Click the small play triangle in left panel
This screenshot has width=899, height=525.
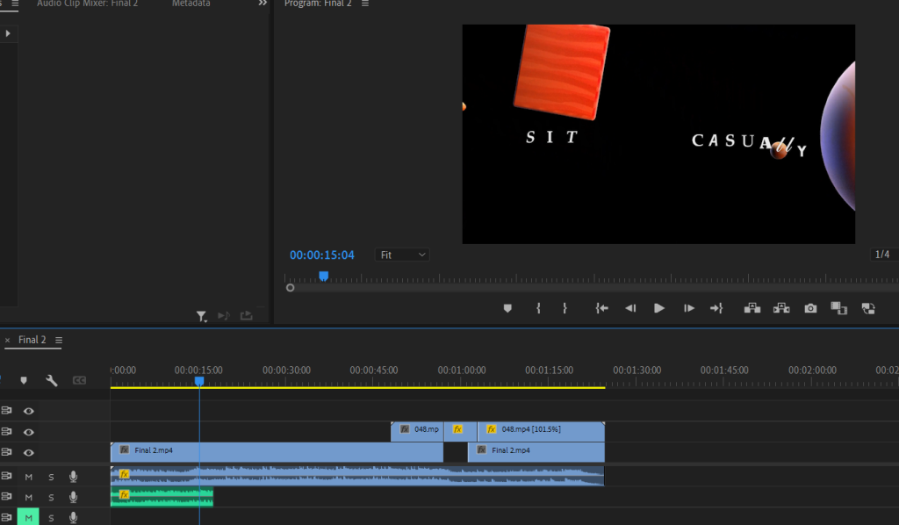pos(8,33)
